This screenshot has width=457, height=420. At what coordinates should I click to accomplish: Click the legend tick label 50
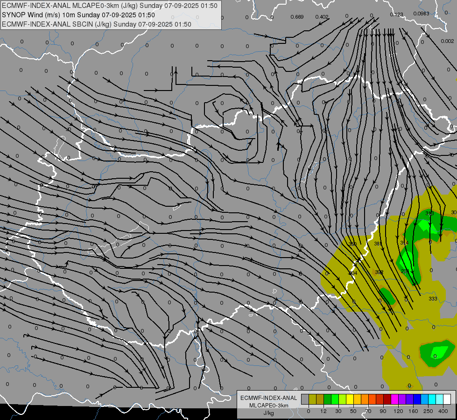(353, 411)
